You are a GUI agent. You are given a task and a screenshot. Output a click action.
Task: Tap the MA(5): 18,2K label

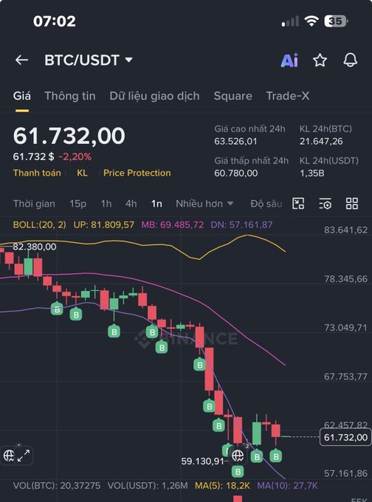[222, 486]
